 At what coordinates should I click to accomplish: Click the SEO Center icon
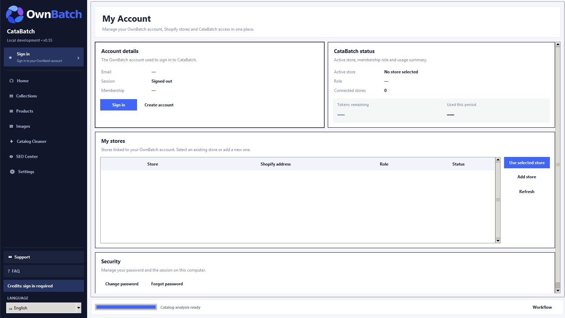point(11,157)
